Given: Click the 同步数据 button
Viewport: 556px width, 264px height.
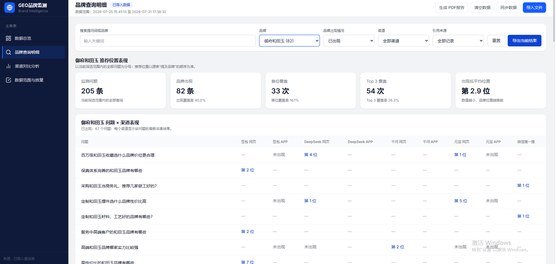Looking at the screenshot, I should point(509,8).
